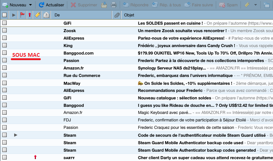Screen dimensions: 273x161
Task: Tick the select-all checkbox in the header
Action: click(x=4, y=15)
